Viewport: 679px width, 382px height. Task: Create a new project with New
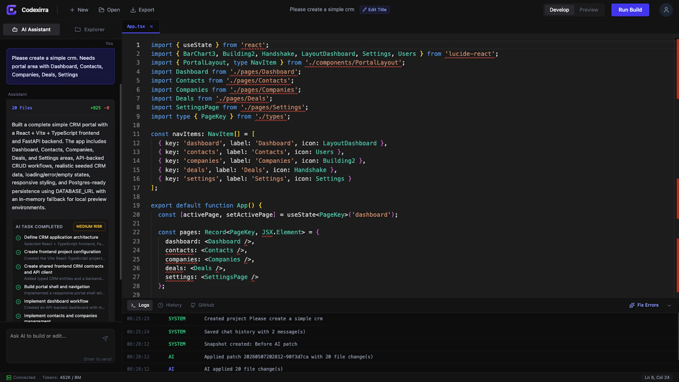coord(79,10)
